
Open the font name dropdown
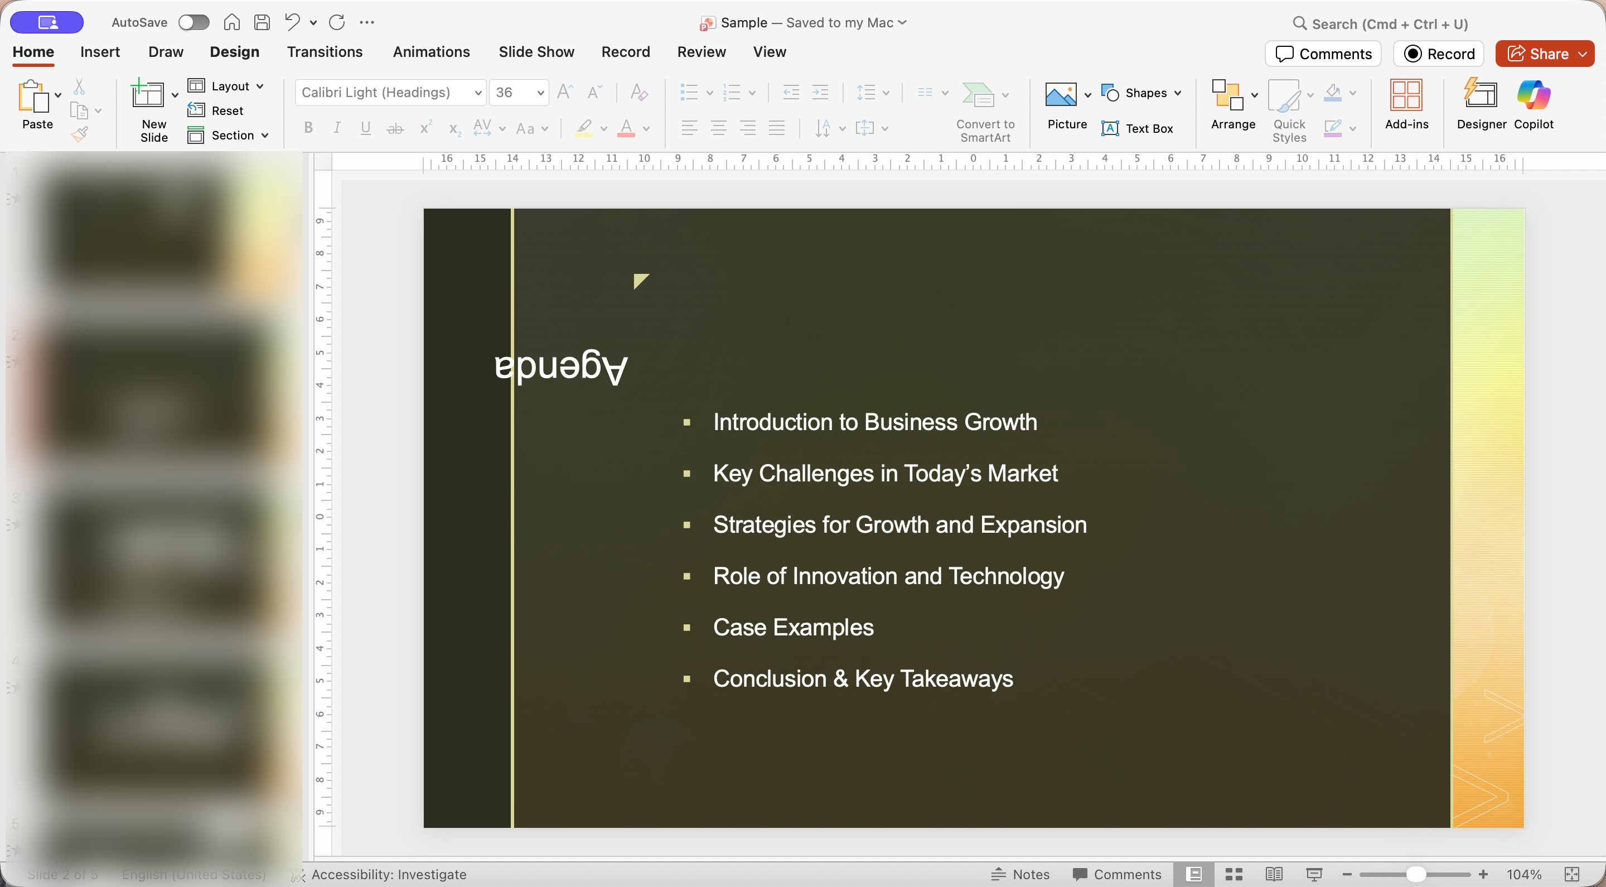477,93
